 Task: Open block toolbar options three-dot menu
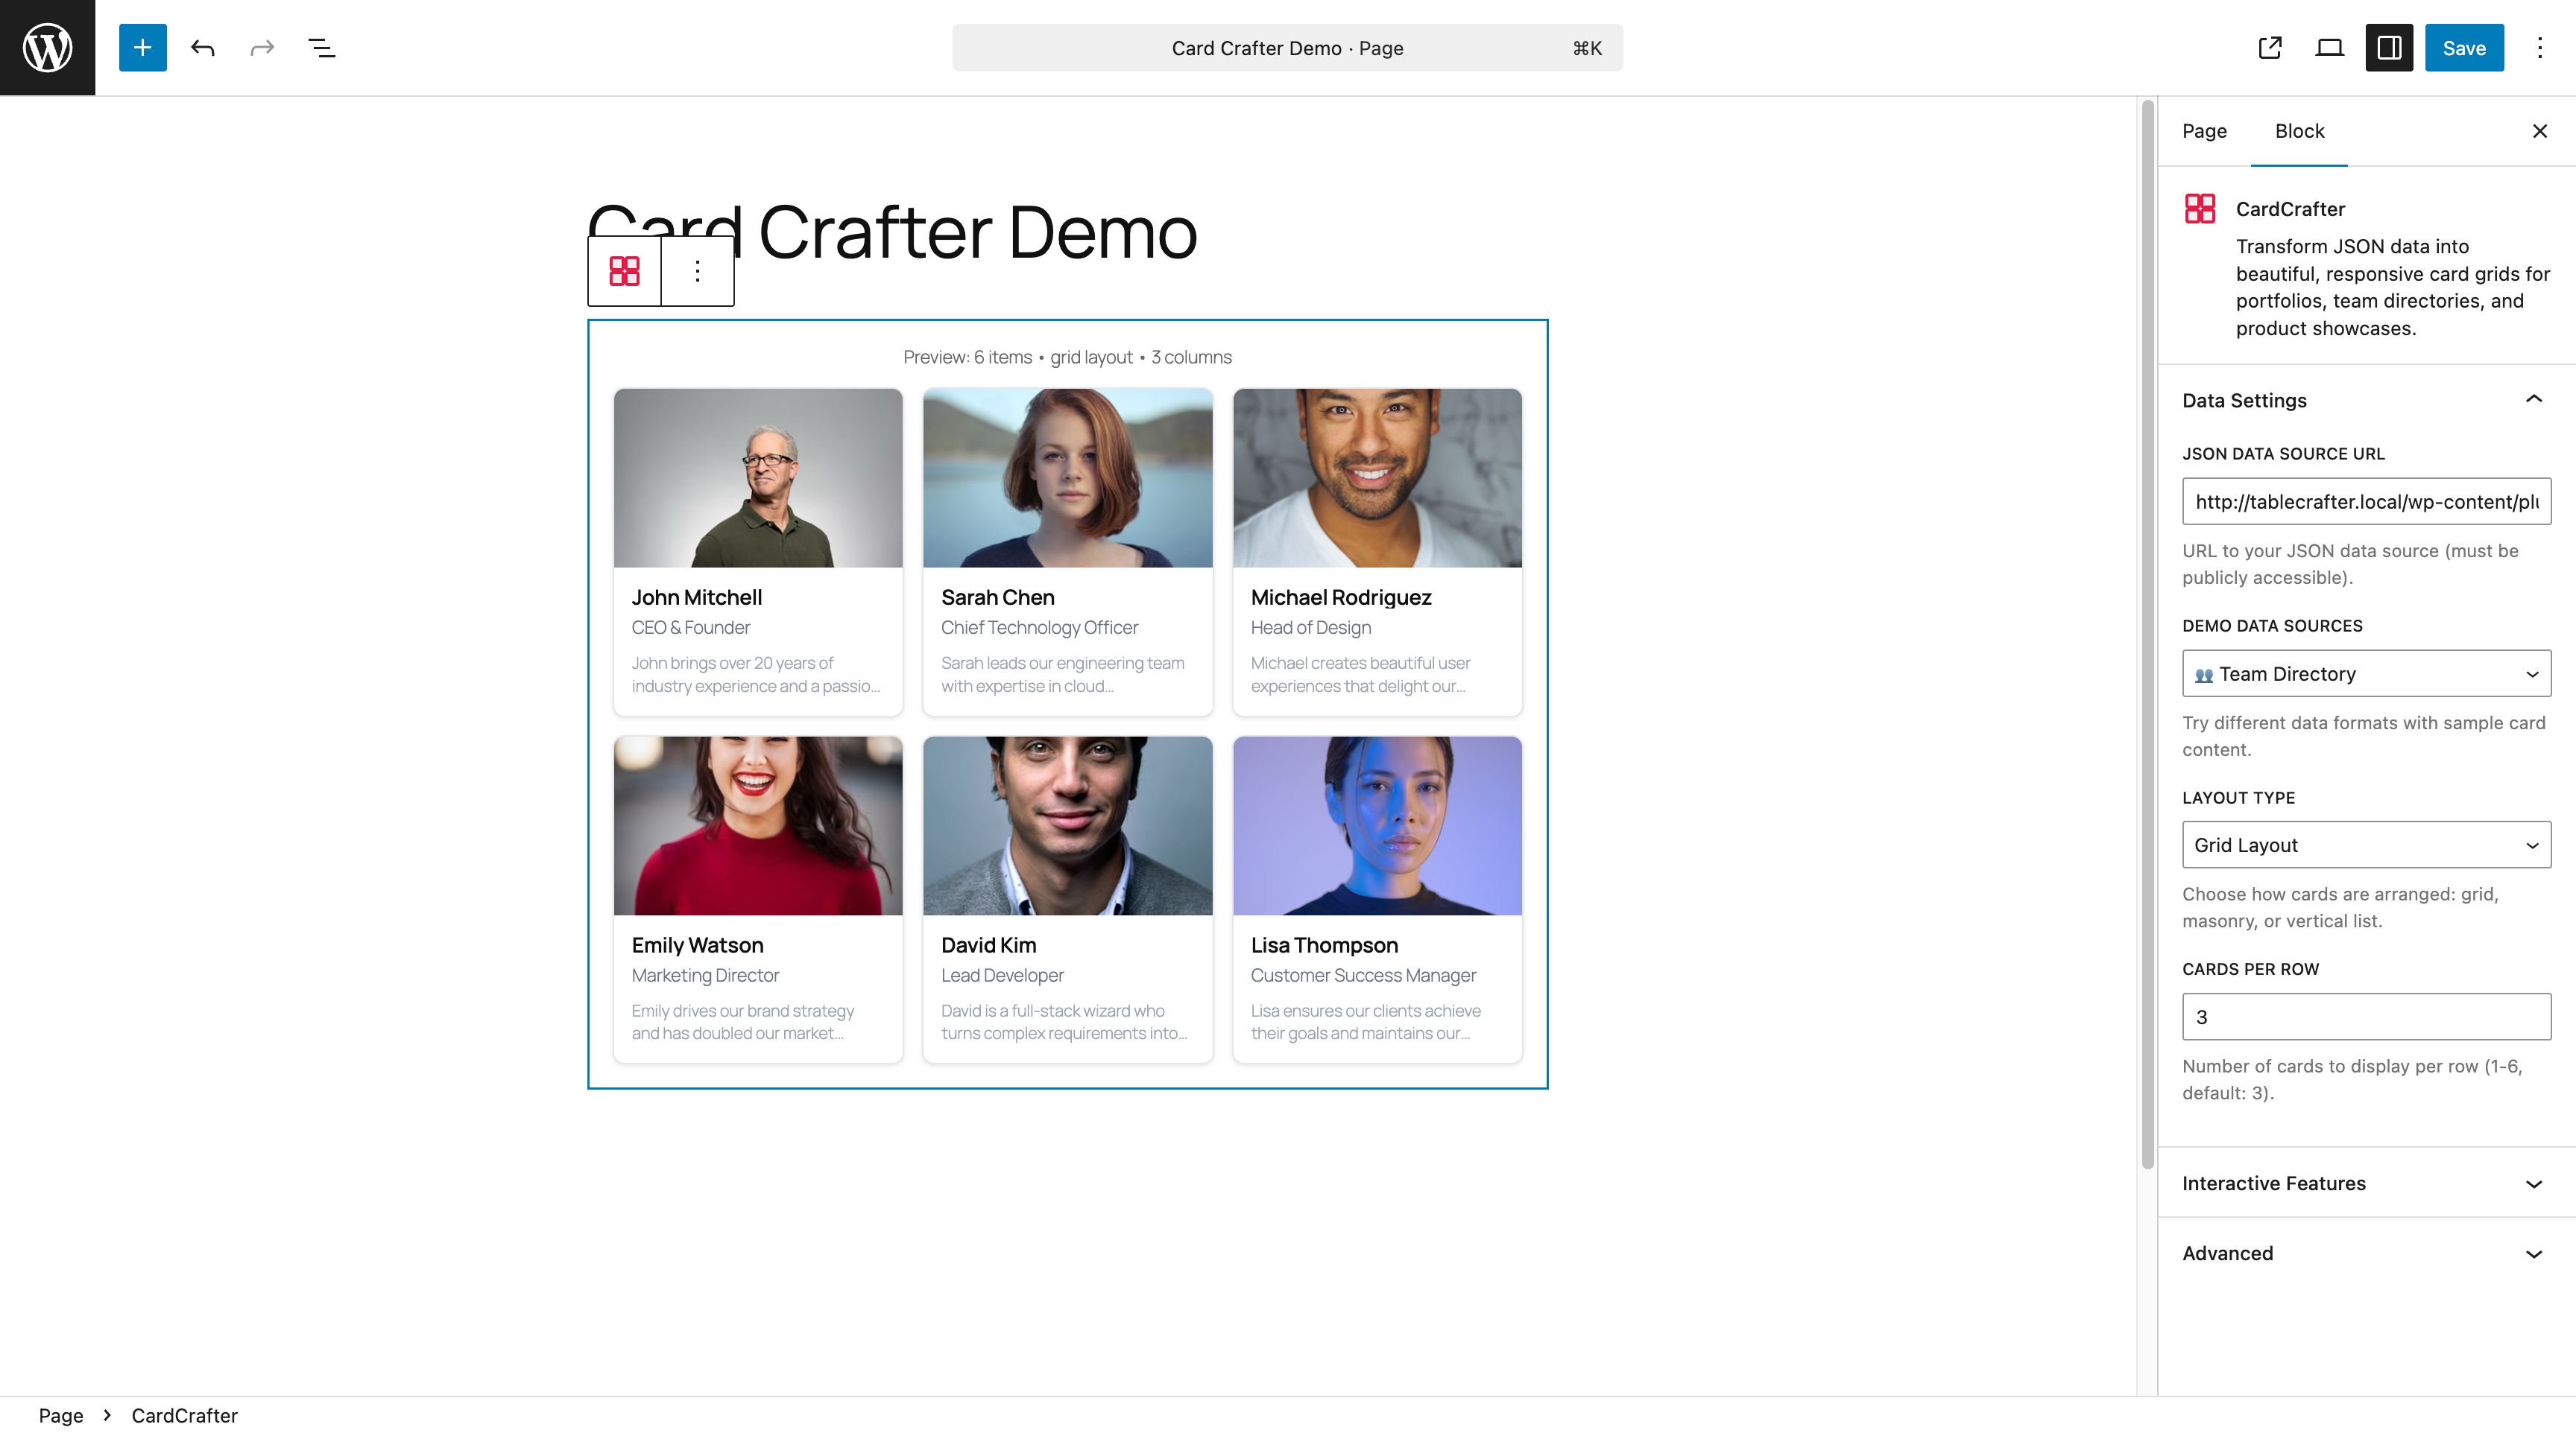[697, 271]
